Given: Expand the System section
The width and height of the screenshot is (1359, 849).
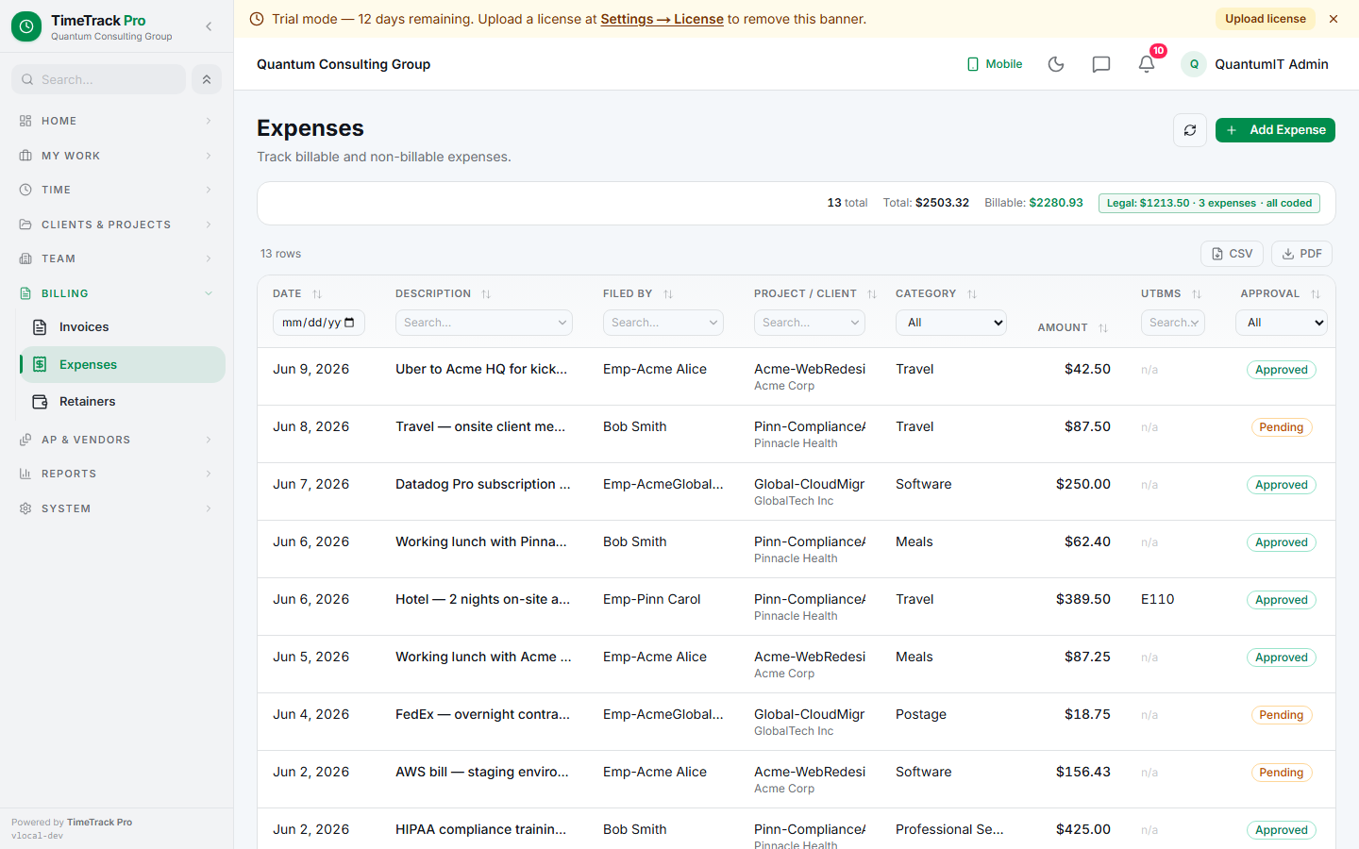Looking at the screenshot, I should point(117,508).
